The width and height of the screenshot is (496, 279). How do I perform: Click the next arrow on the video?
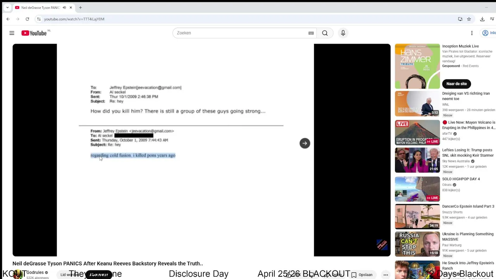click(x=305, y=143)
